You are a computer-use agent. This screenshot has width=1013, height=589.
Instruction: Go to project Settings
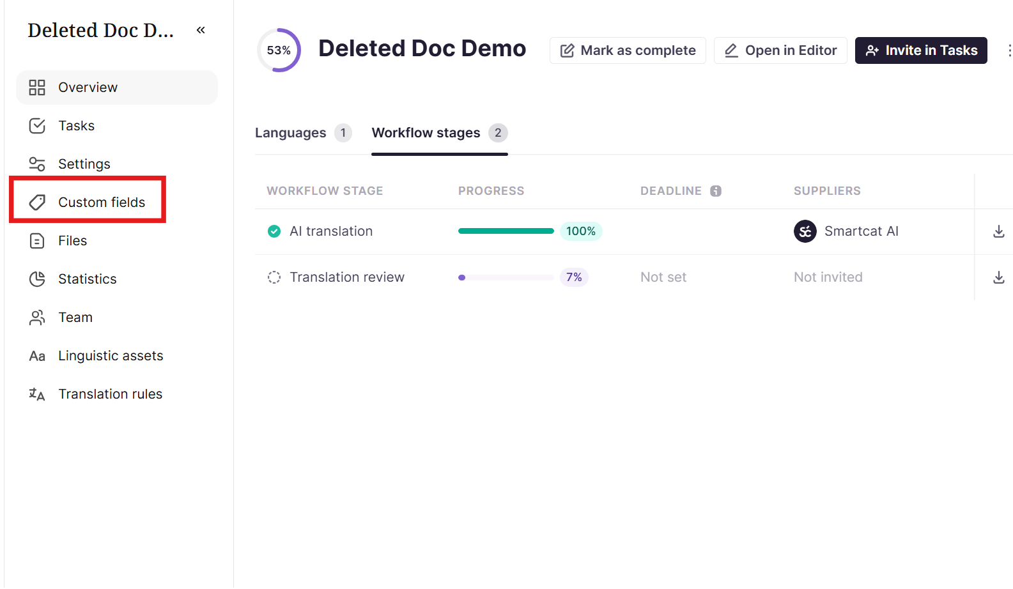coord(117,164)
